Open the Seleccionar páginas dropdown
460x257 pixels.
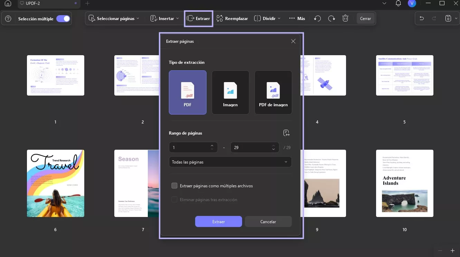[x=114, y=19]
